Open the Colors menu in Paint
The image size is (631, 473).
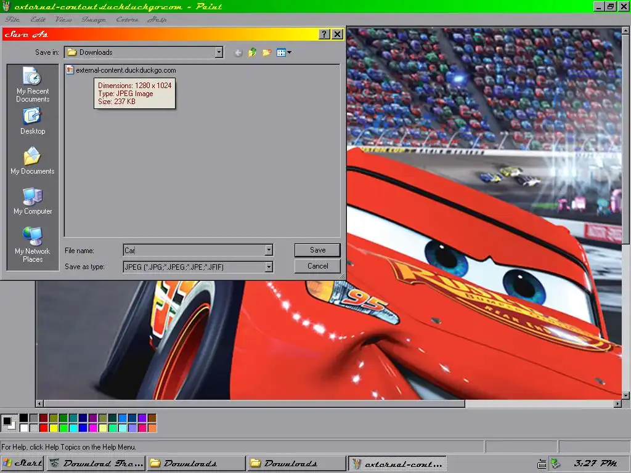point(127,19)
